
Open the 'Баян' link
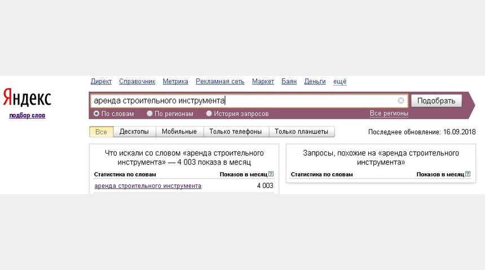289,82
